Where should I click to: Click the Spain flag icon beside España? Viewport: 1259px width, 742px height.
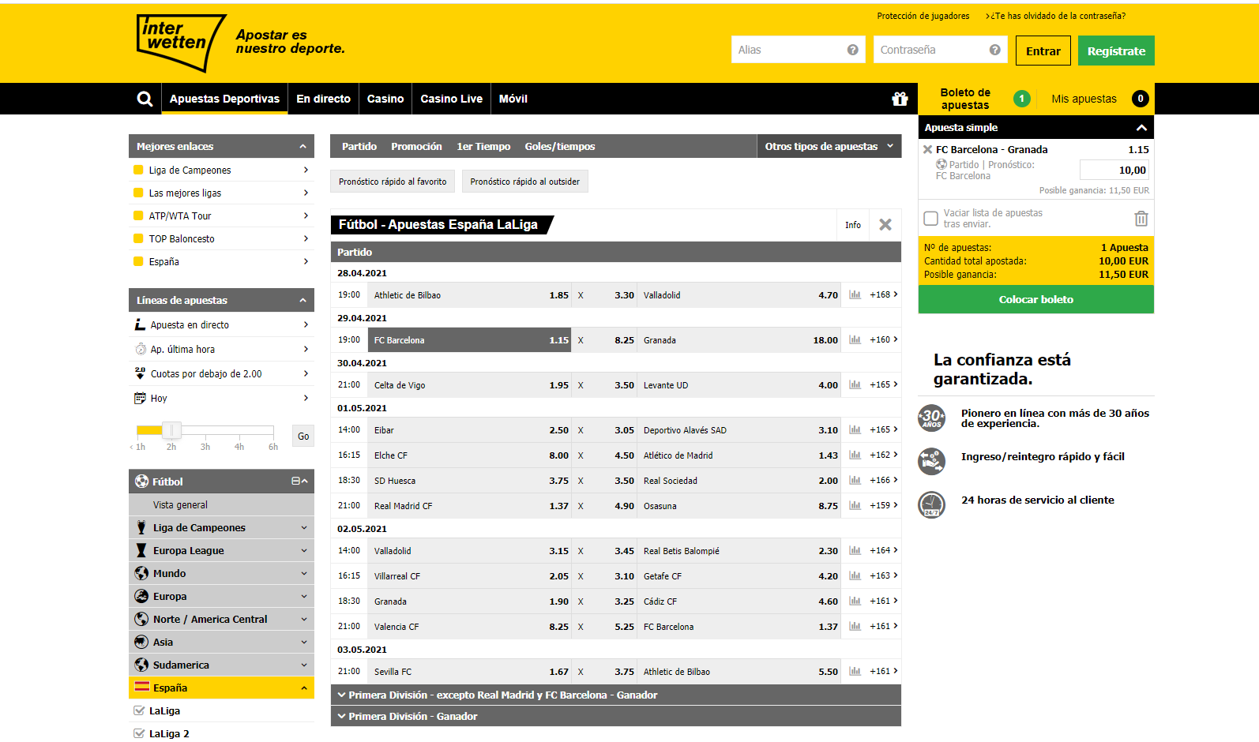(142, 688)
